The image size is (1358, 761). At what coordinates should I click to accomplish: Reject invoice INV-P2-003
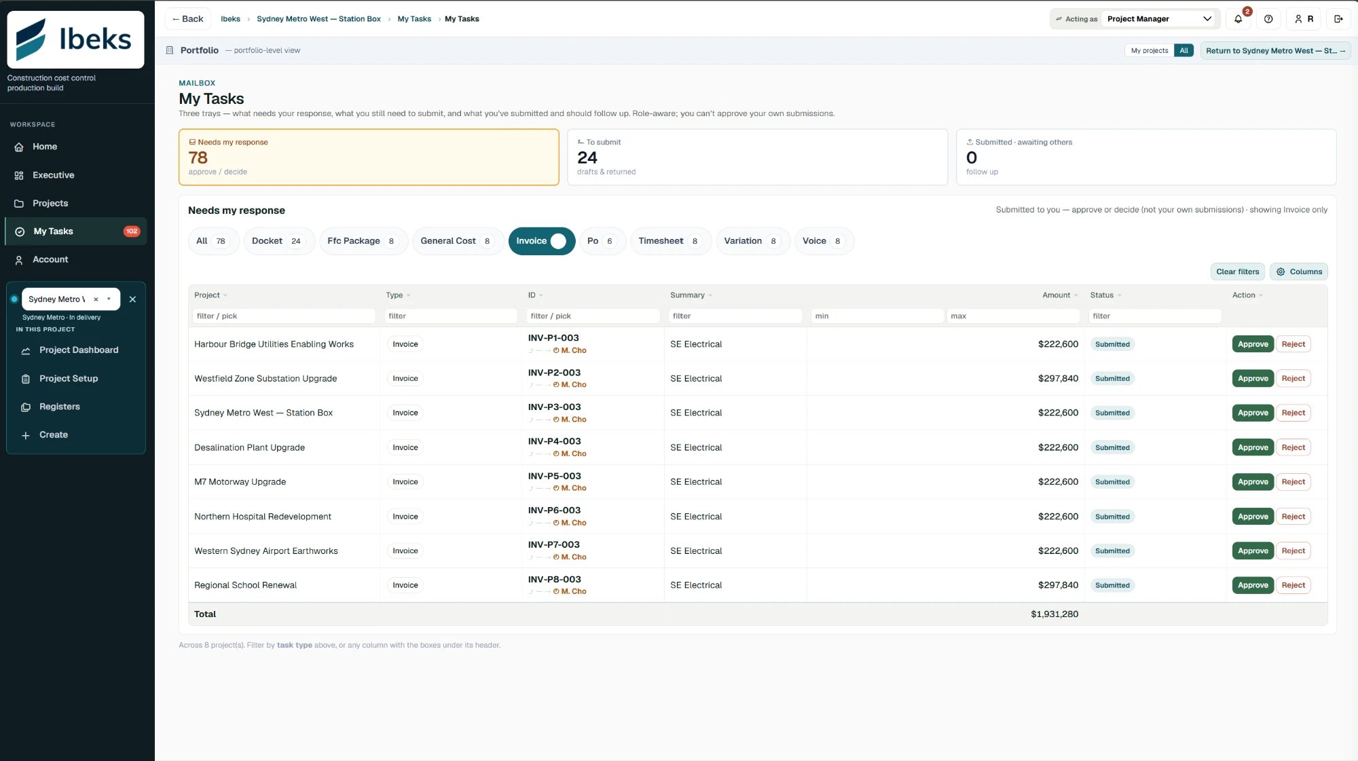1293,379
